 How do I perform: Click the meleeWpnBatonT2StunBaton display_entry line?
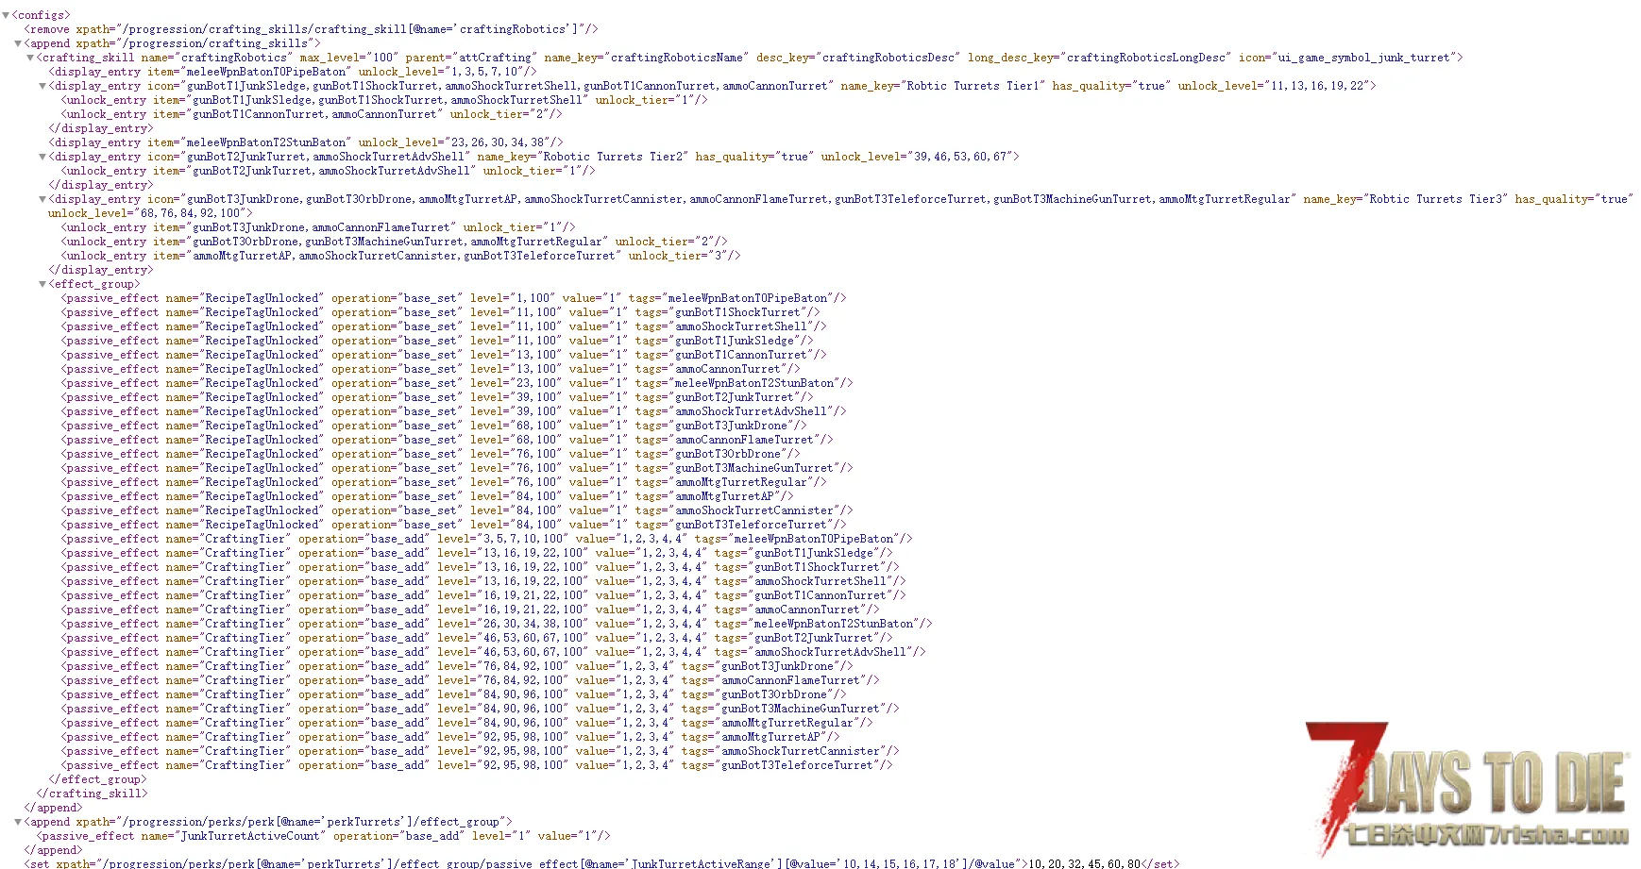coord(306,142)
